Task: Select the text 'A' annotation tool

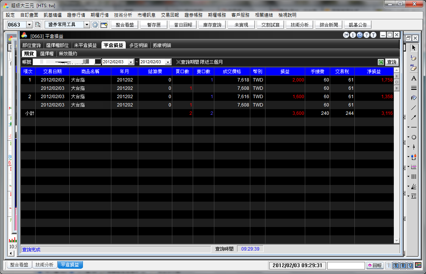Action: [x=414, y=78]
